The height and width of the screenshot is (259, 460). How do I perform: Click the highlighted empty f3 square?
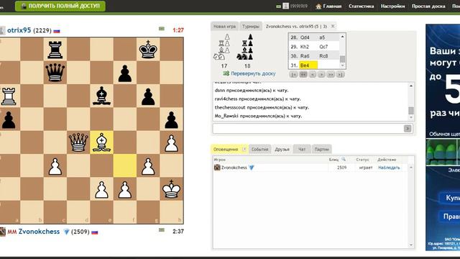coord(124,165)
